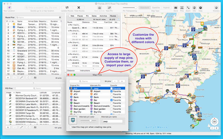
Task: Enable 'Use this map pin when creating new pins'
Action: [x=70, y=127]
